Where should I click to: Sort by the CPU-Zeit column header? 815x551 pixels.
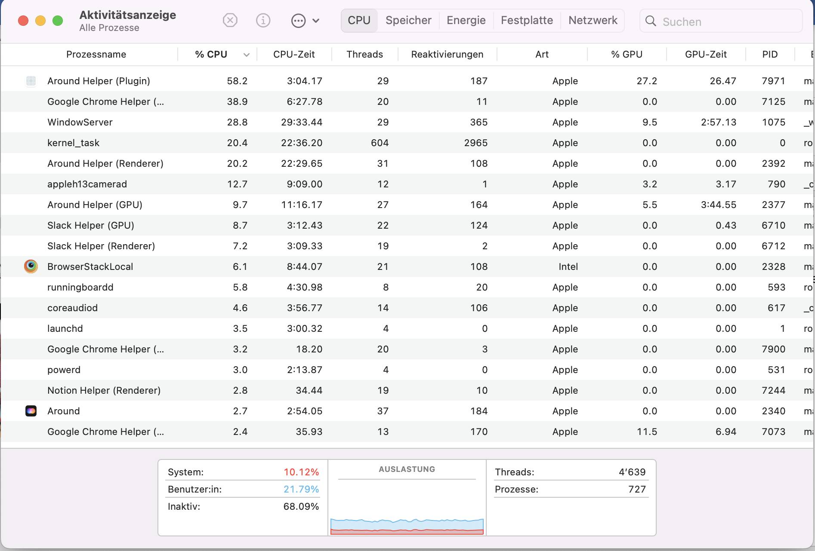[x=294, y=54]
